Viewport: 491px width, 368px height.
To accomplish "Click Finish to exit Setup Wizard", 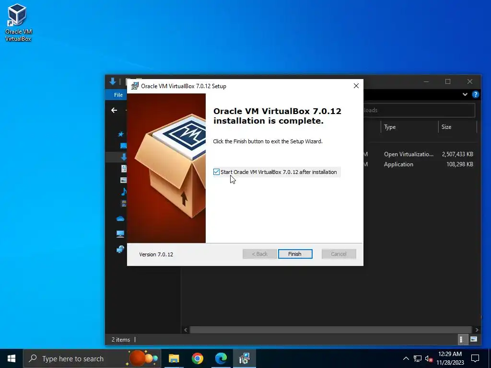I will coord(295,254).
